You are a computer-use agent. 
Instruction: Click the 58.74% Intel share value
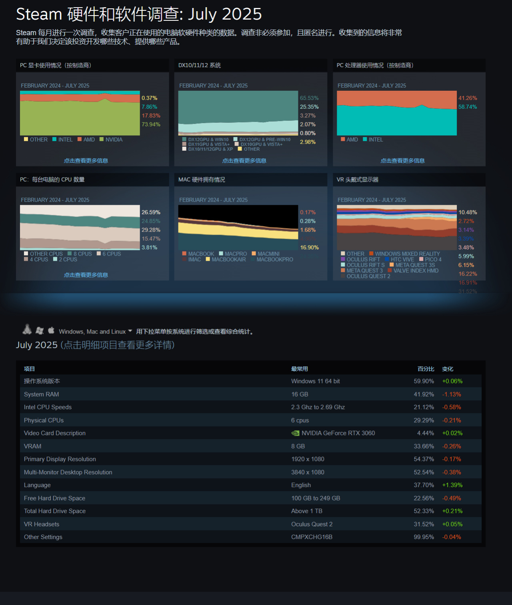[x=468, y=107]
